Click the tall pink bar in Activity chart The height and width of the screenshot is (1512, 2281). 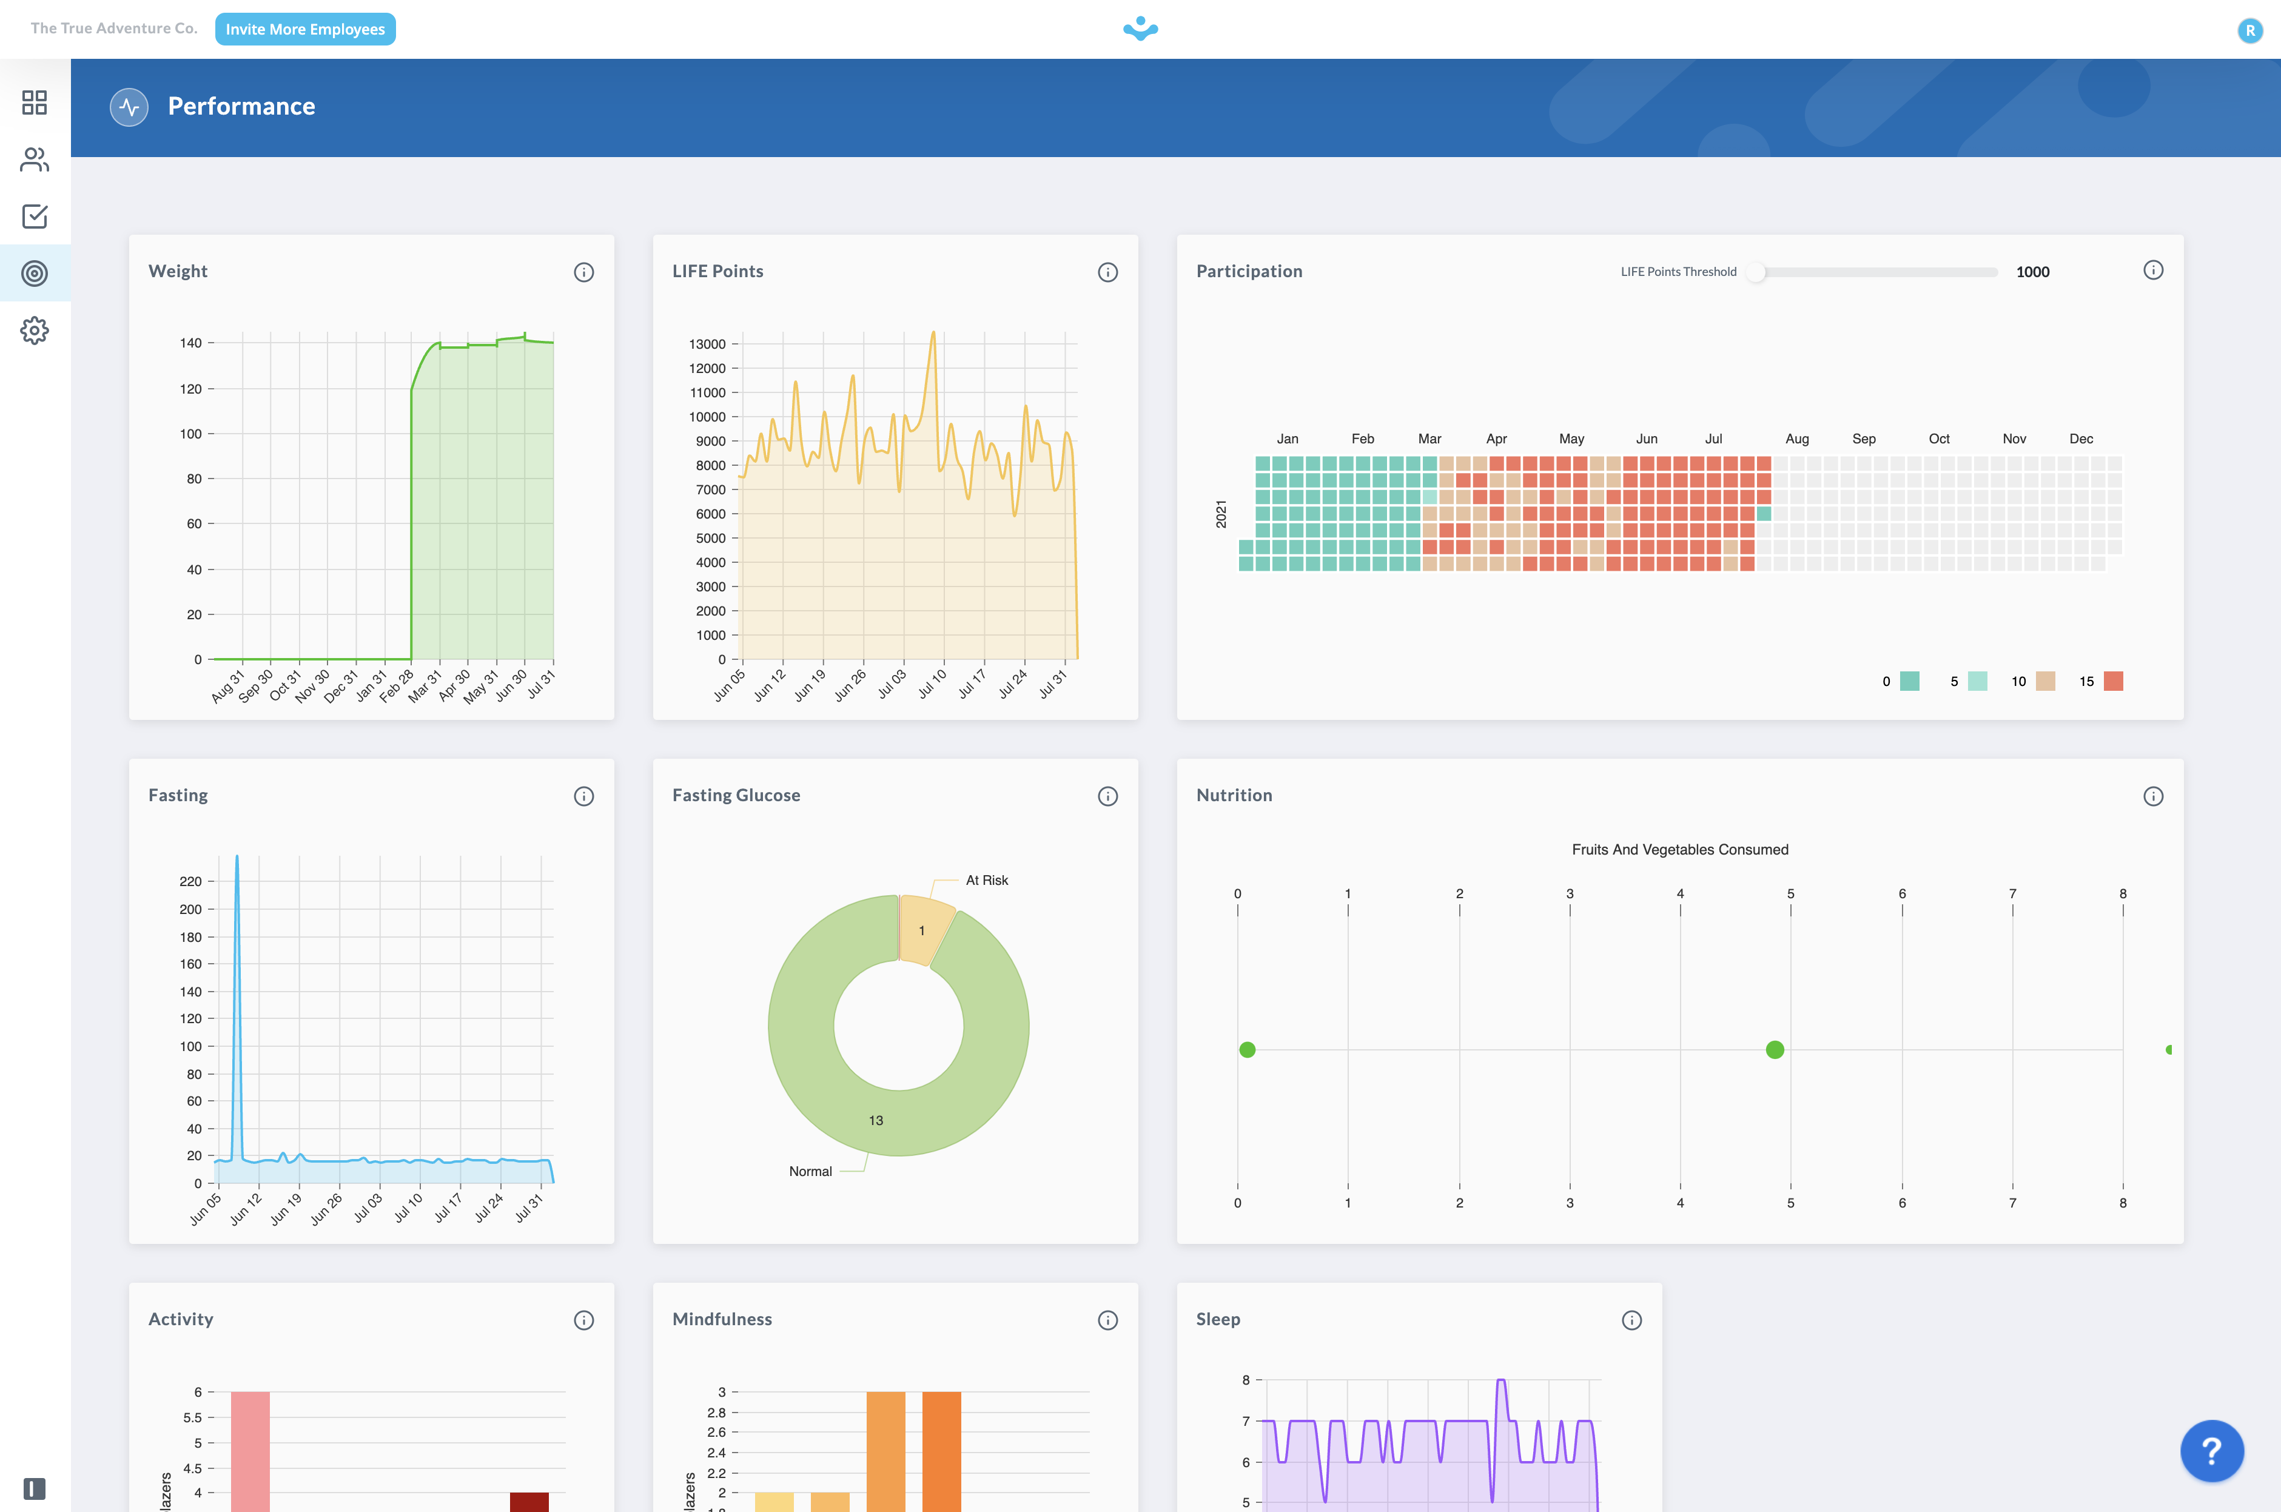pos(250,1451)
